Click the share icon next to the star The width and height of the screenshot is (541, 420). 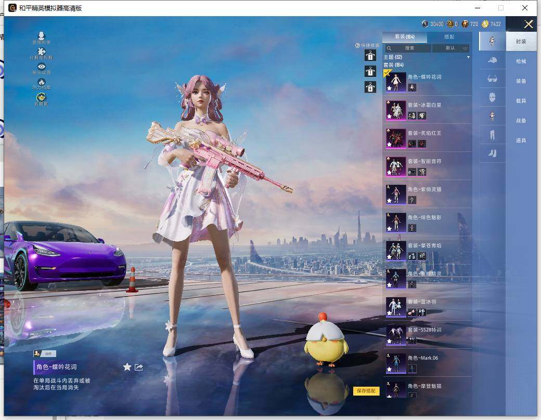point(138,367)
